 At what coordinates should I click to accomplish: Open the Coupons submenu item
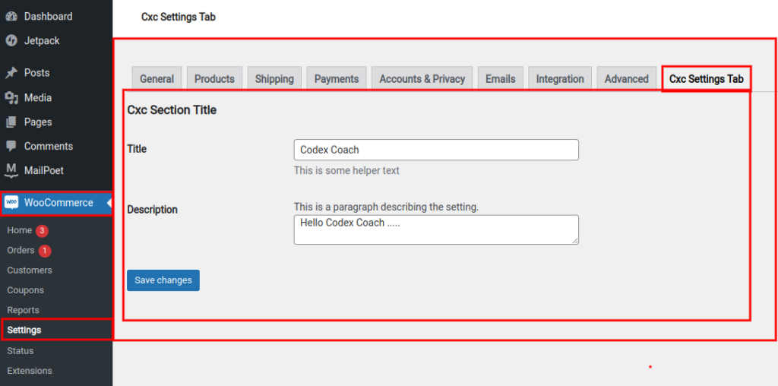25,290
